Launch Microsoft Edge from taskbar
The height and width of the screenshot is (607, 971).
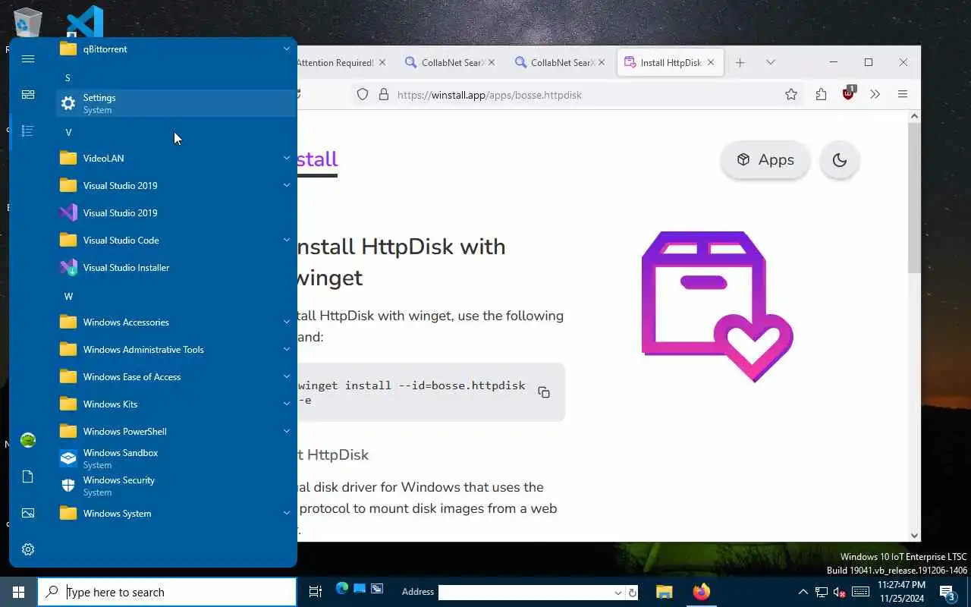point(341,588)
